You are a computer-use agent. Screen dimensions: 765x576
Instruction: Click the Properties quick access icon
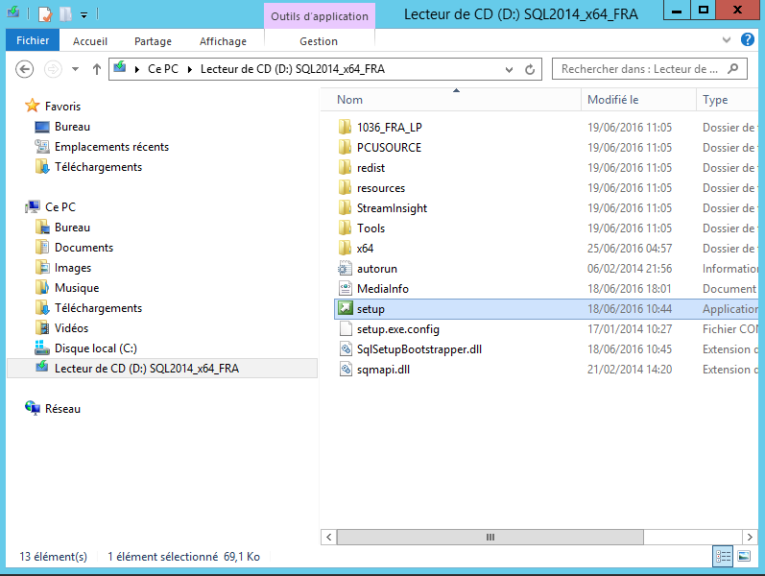(x=44, y=14)
